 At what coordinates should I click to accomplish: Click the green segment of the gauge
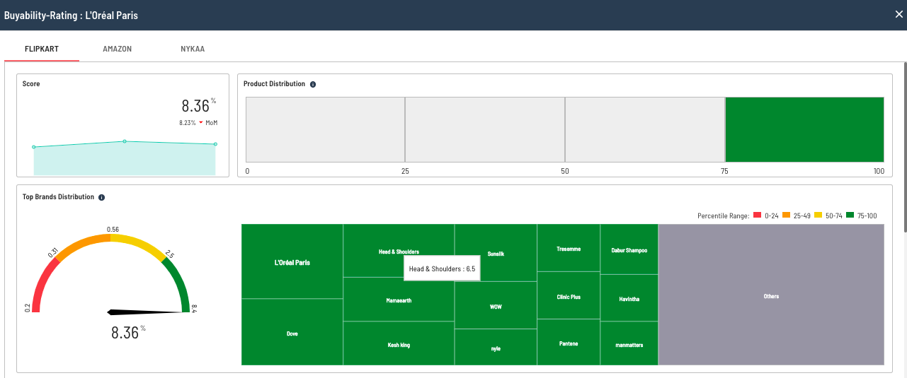(180, 286)
